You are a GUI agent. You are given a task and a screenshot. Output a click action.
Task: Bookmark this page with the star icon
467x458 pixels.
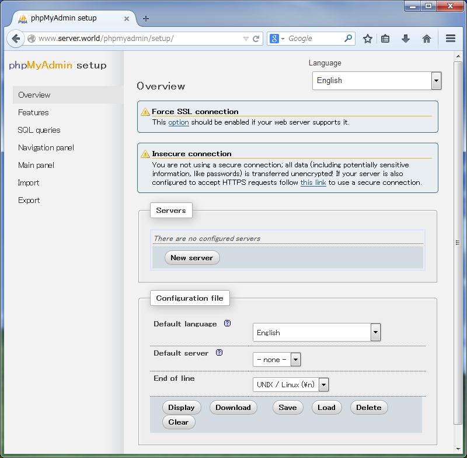[x=368, y=39]
